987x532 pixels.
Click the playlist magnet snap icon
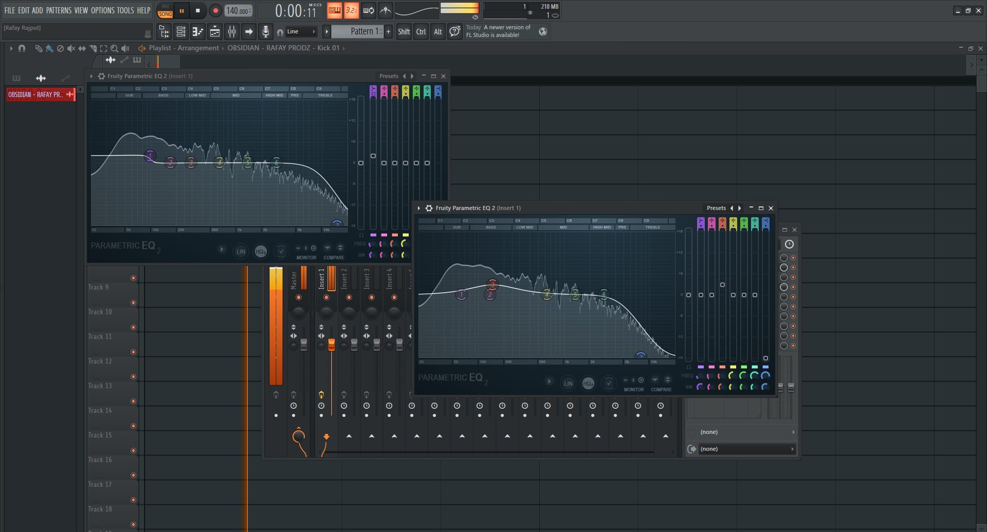pos(22,48)
